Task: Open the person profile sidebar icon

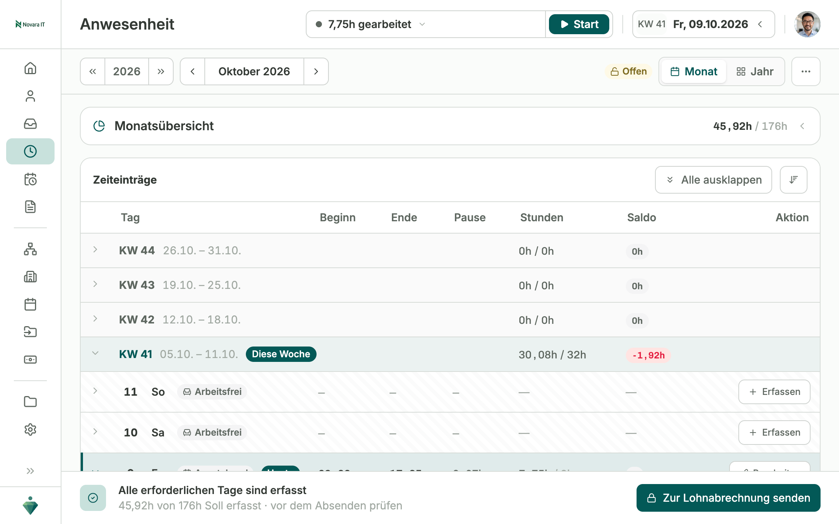Action: click(x=30, y=96)
